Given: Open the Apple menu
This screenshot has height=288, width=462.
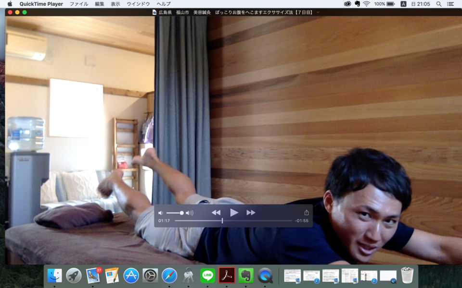Looking at the screenshot, I should pyautogui.click(x=10, y=4).
